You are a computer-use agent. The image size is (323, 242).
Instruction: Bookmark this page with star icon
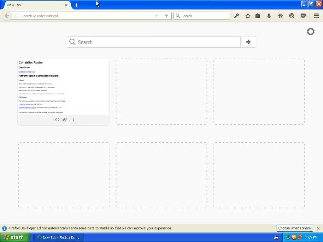[x=248, y=16]
